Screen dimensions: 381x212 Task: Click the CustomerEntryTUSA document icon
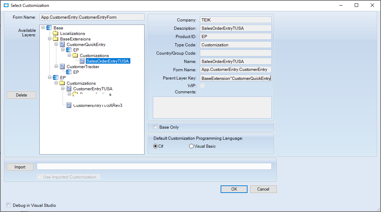pos(69,89)
